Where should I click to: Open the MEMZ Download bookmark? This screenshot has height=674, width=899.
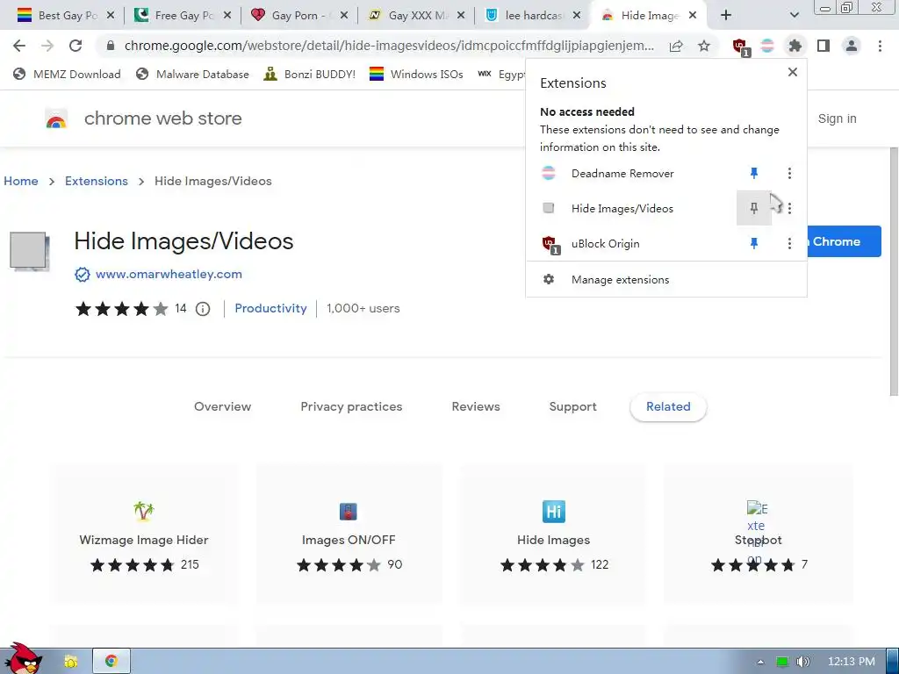67,74
